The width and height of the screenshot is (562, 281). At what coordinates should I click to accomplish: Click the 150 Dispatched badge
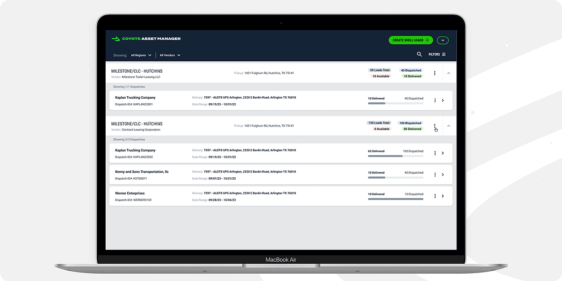[410, 123]
